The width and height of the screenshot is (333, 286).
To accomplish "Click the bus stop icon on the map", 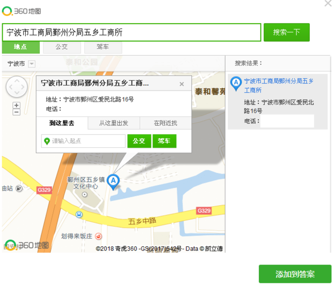I will tap(79, 215).
